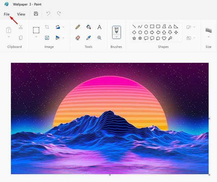Open the View menu
217x182 pixels.
click(x=21, y=14)
